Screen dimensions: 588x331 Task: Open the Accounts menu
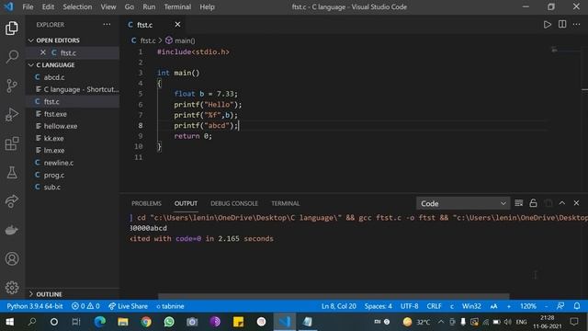pos(12,258)
